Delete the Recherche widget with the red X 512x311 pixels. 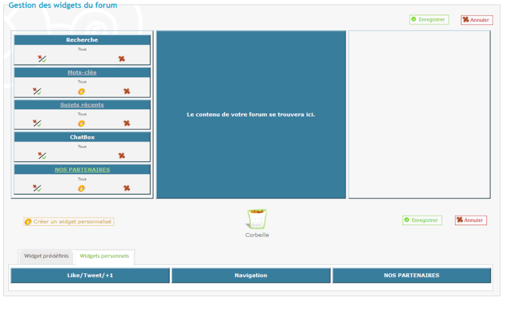tap(122, 59)
